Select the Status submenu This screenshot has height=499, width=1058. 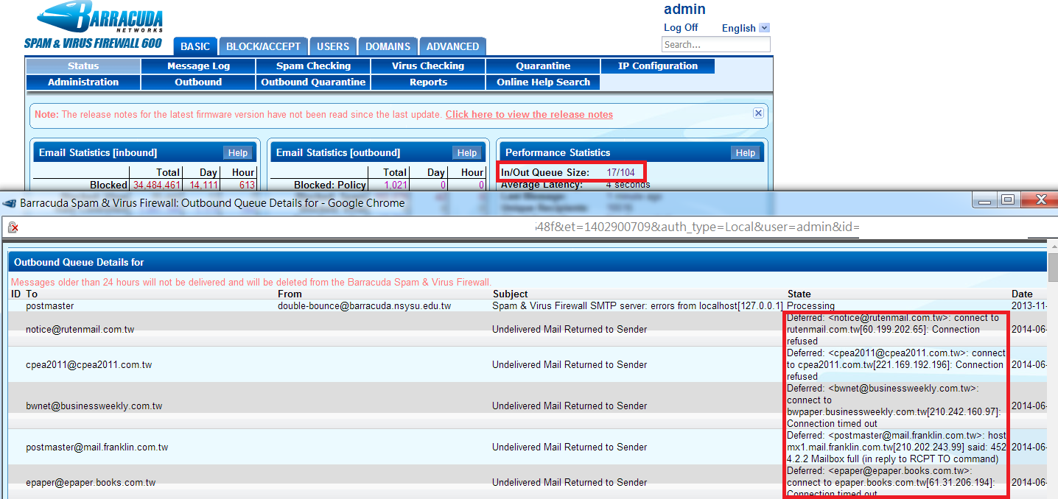point(83,66)
